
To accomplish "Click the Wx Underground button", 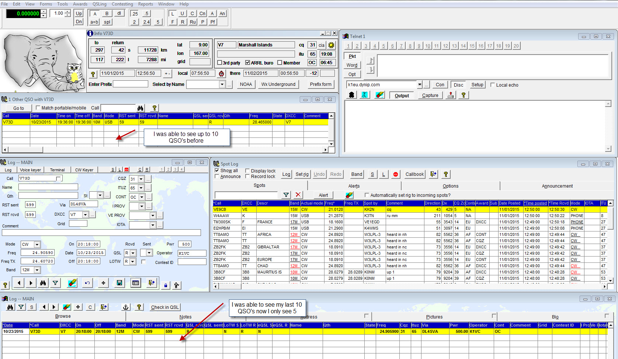I will 278,84.
